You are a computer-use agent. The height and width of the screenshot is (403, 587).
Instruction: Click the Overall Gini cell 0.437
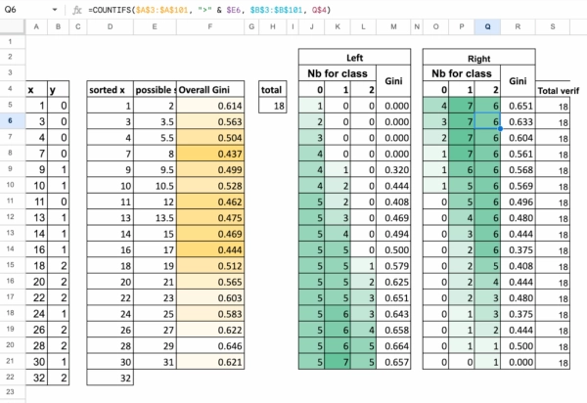(207, 154)
